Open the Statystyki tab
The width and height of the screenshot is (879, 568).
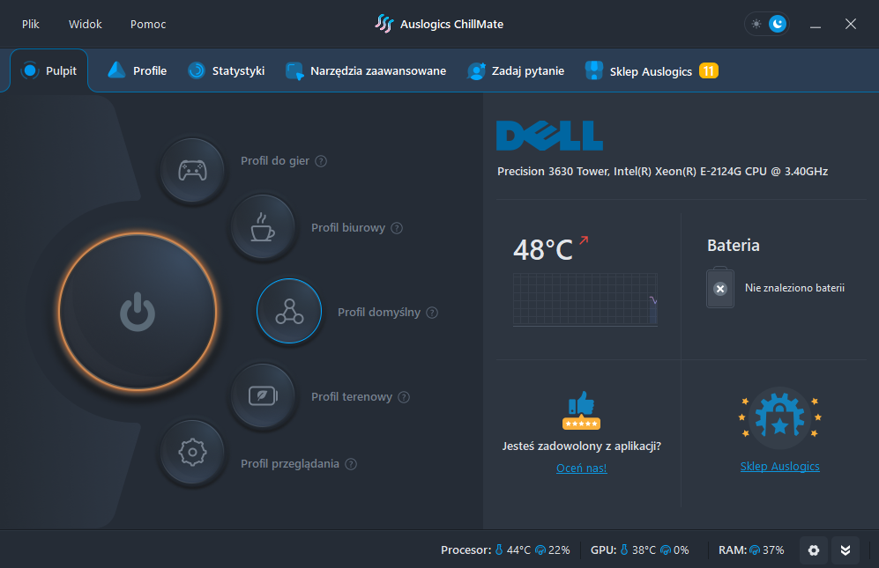(227, 70)
